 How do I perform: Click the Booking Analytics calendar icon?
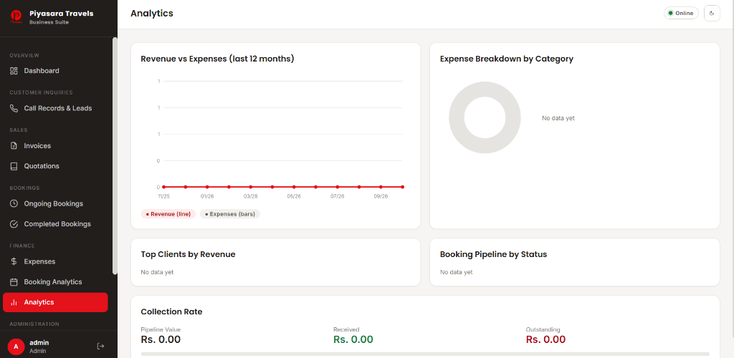click(x=14, y=282)
